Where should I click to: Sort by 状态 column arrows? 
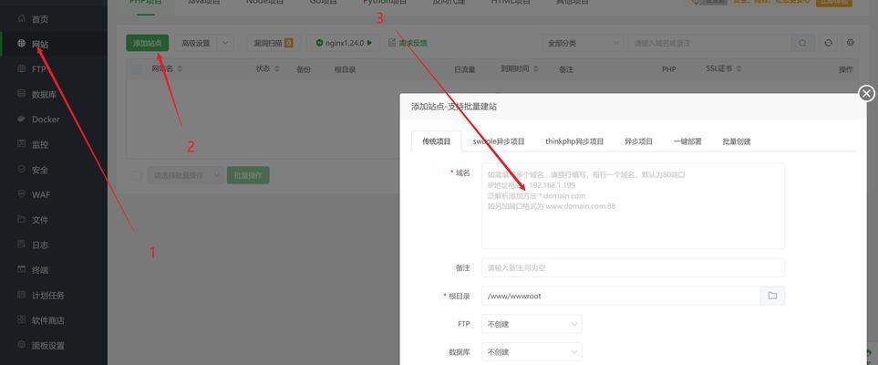pos(276,69)
